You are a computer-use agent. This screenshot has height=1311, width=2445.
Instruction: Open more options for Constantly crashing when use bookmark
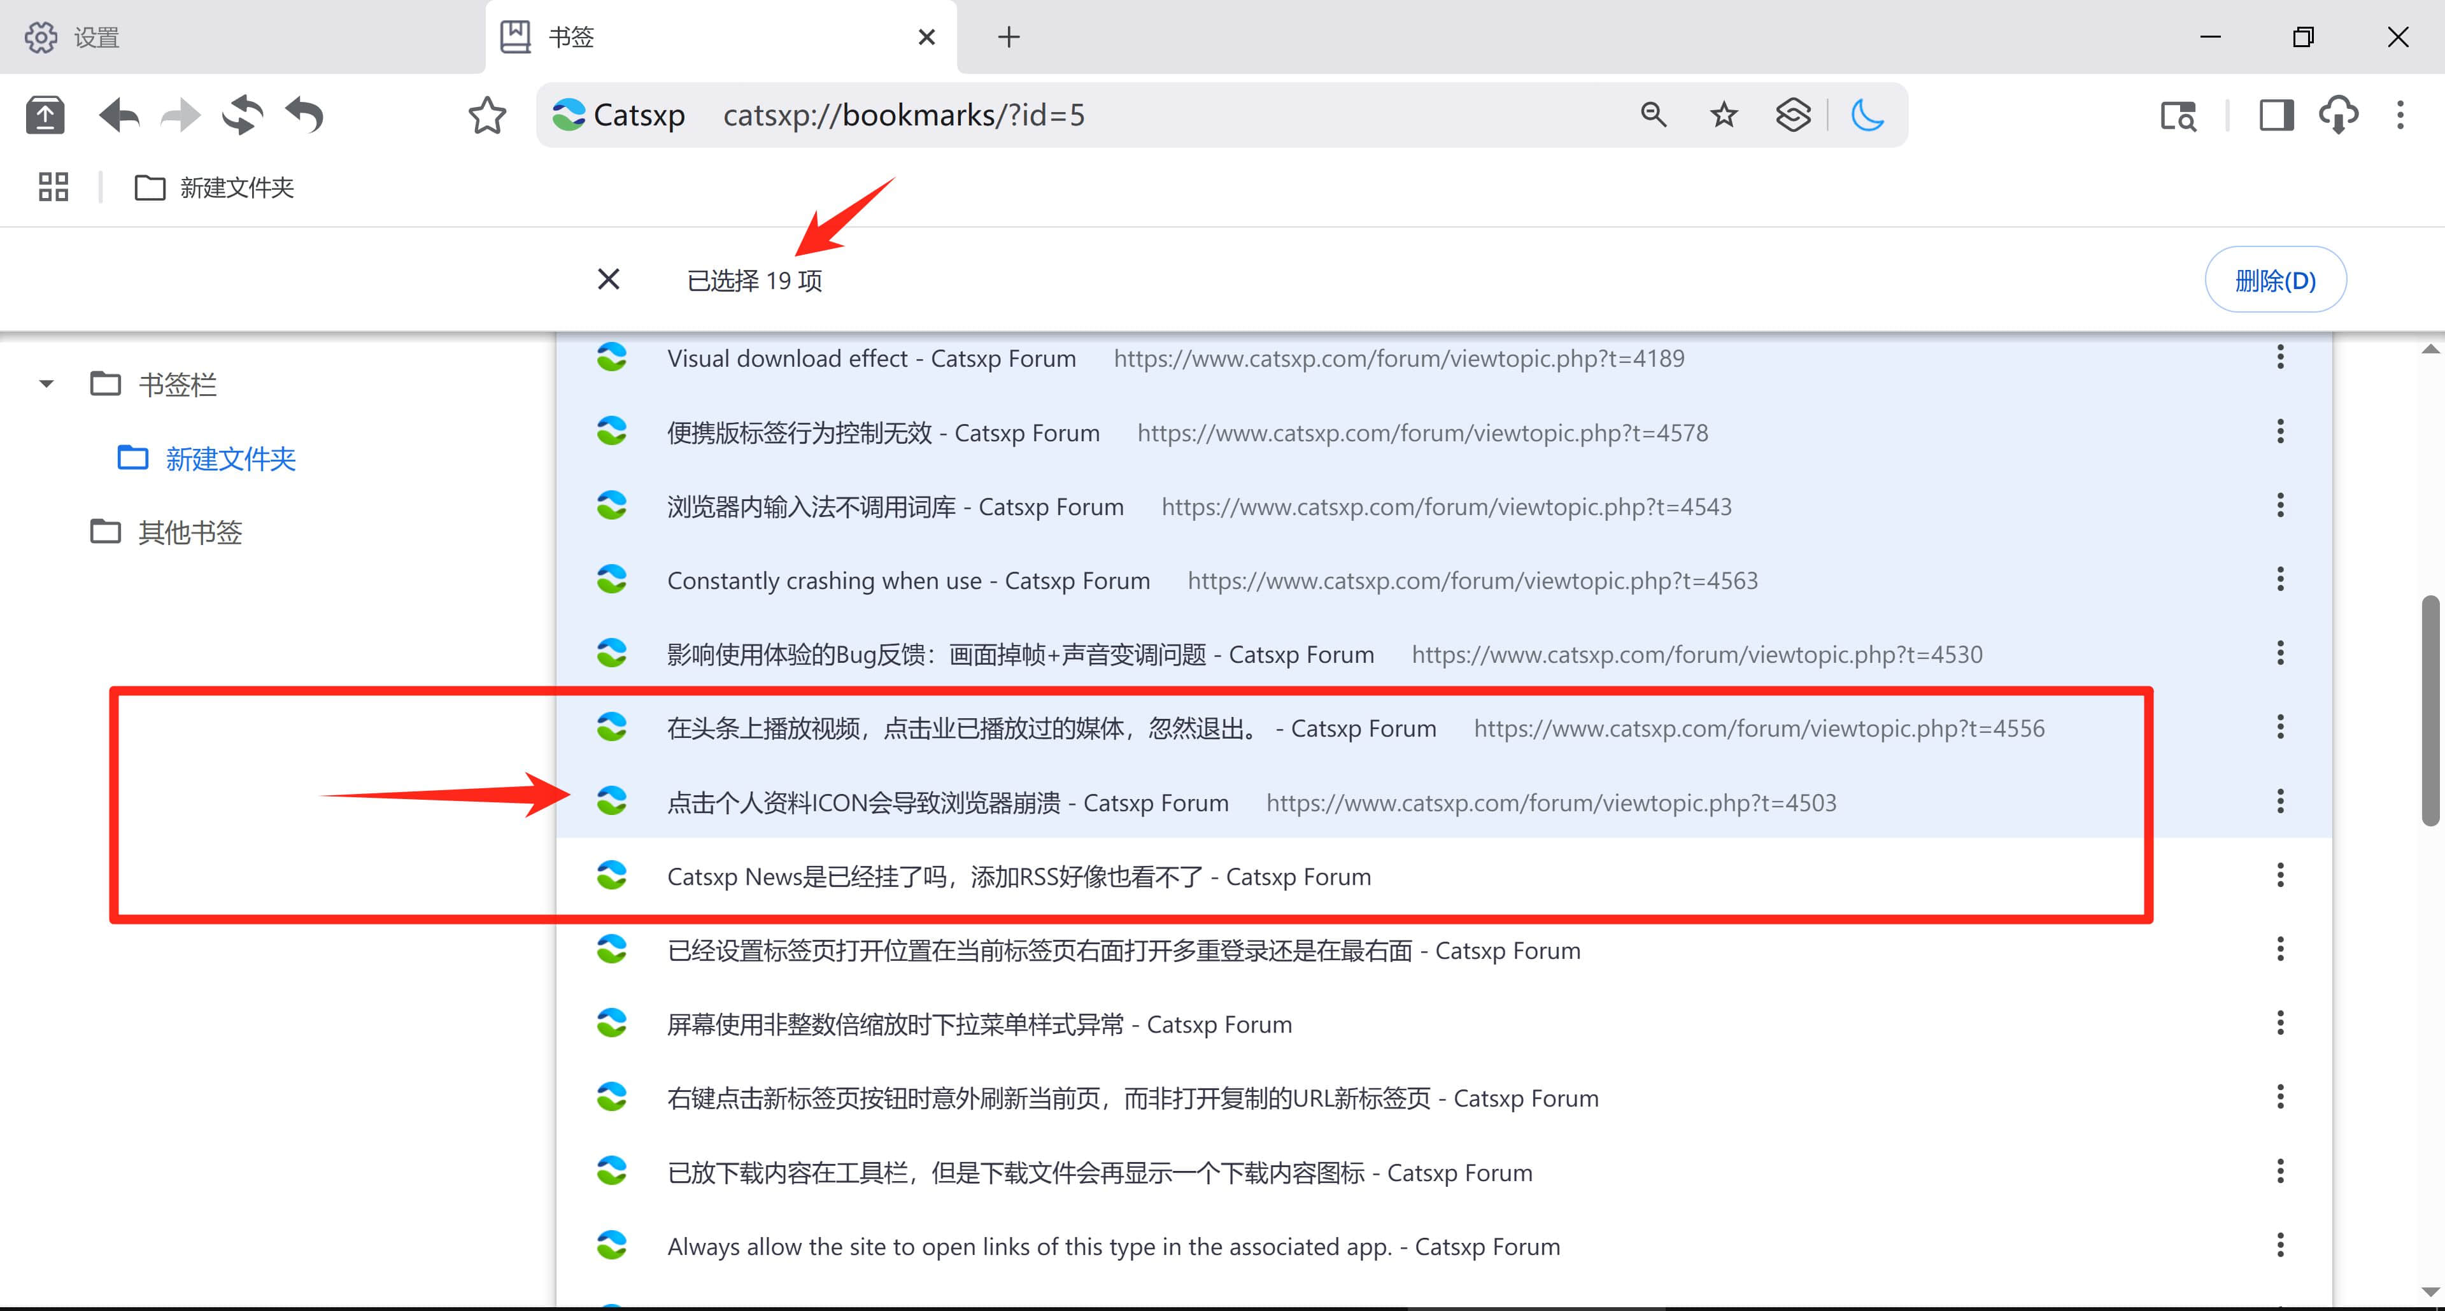pos(2280,579)
